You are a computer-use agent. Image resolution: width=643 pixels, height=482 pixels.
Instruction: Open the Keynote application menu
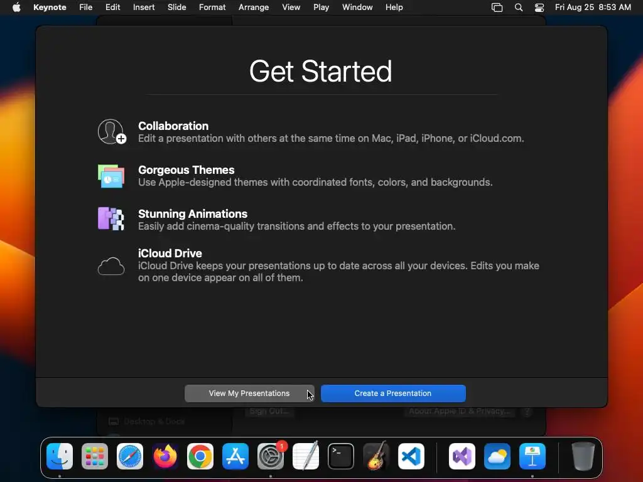pos(50,8)
